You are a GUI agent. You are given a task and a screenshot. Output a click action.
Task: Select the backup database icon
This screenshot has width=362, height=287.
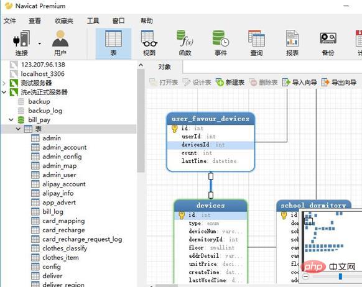tap(21, 101)
